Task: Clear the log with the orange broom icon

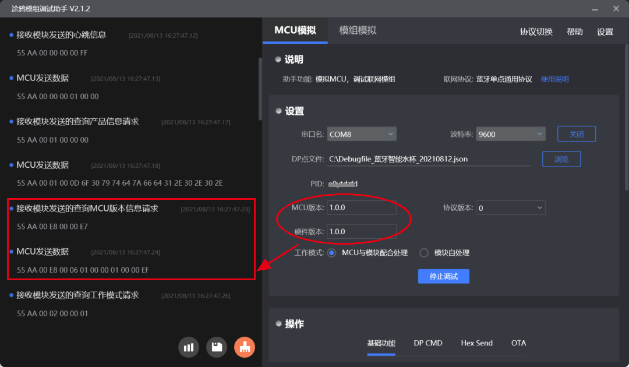Action: (x=245, y=347)
